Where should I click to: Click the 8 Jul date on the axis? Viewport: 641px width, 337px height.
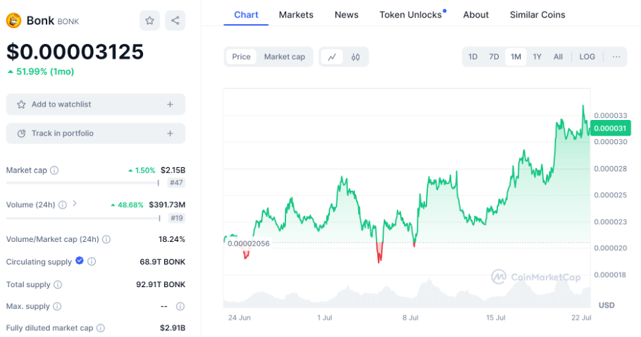pyautogui.click(x=410, y=318)
